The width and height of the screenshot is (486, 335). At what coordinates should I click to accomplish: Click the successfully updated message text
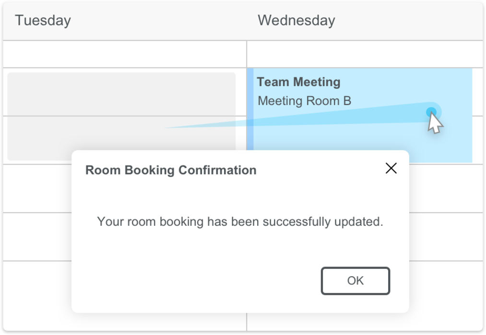pyautogui.click(x=240, y=222)
